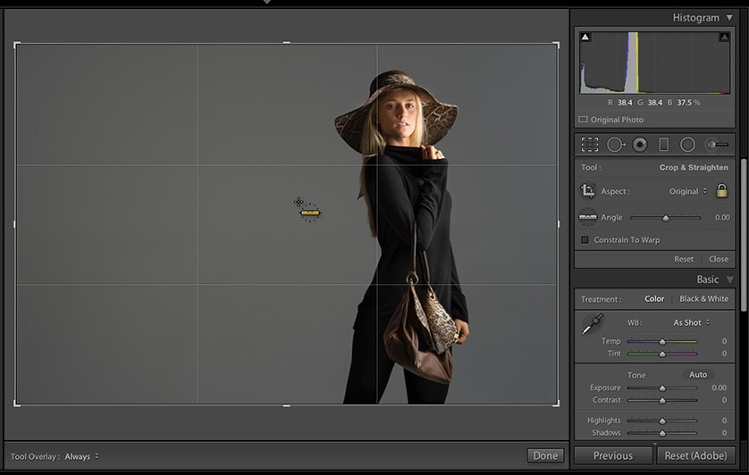
Task: Click the Highlights slider handle
Action: pyautogui.click(x=662, y=421)
